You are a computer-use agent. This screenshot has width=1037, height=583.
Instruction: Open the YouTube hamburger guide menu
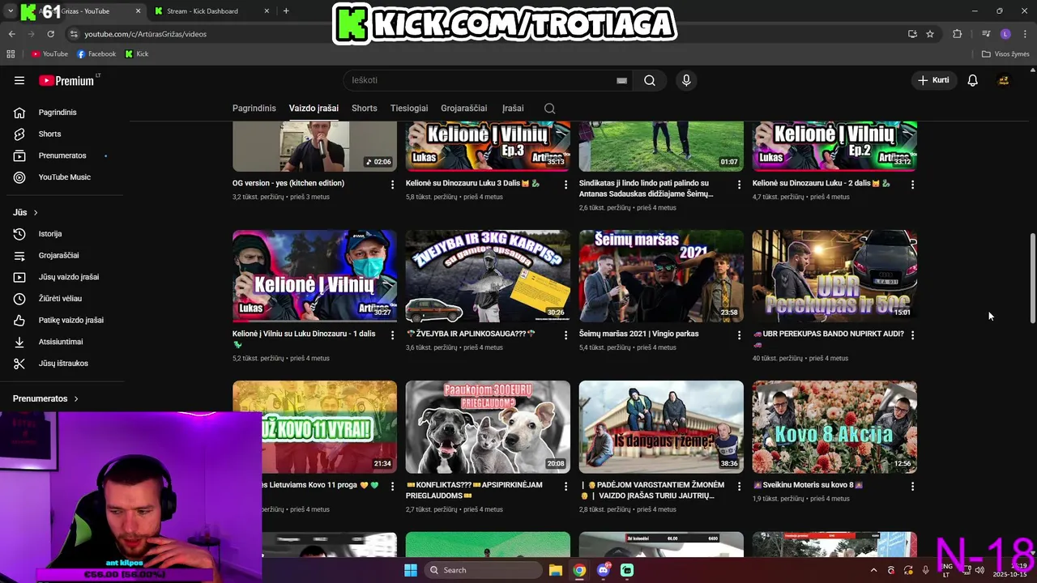point(19,80)
